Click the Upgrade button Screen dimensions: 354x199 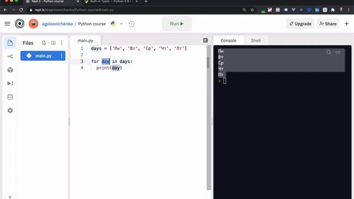[x=300, y=24]
